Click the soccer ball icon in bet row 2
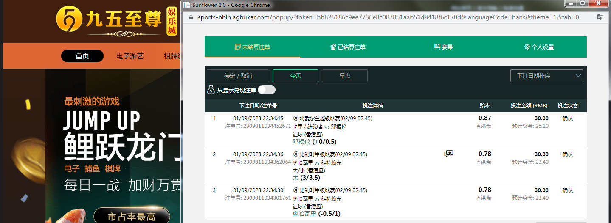 [296, 154]
